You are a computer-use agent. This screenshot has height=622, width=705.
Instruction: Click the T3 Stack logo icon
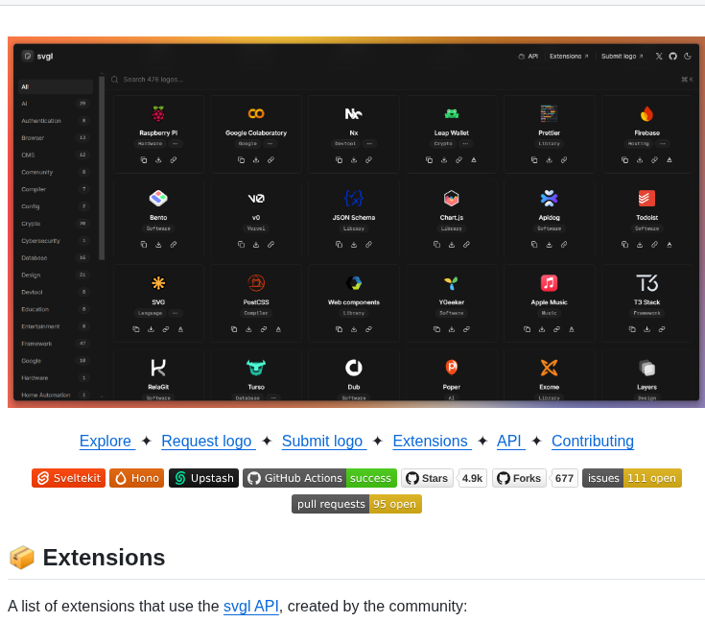(x=646, y=282)
